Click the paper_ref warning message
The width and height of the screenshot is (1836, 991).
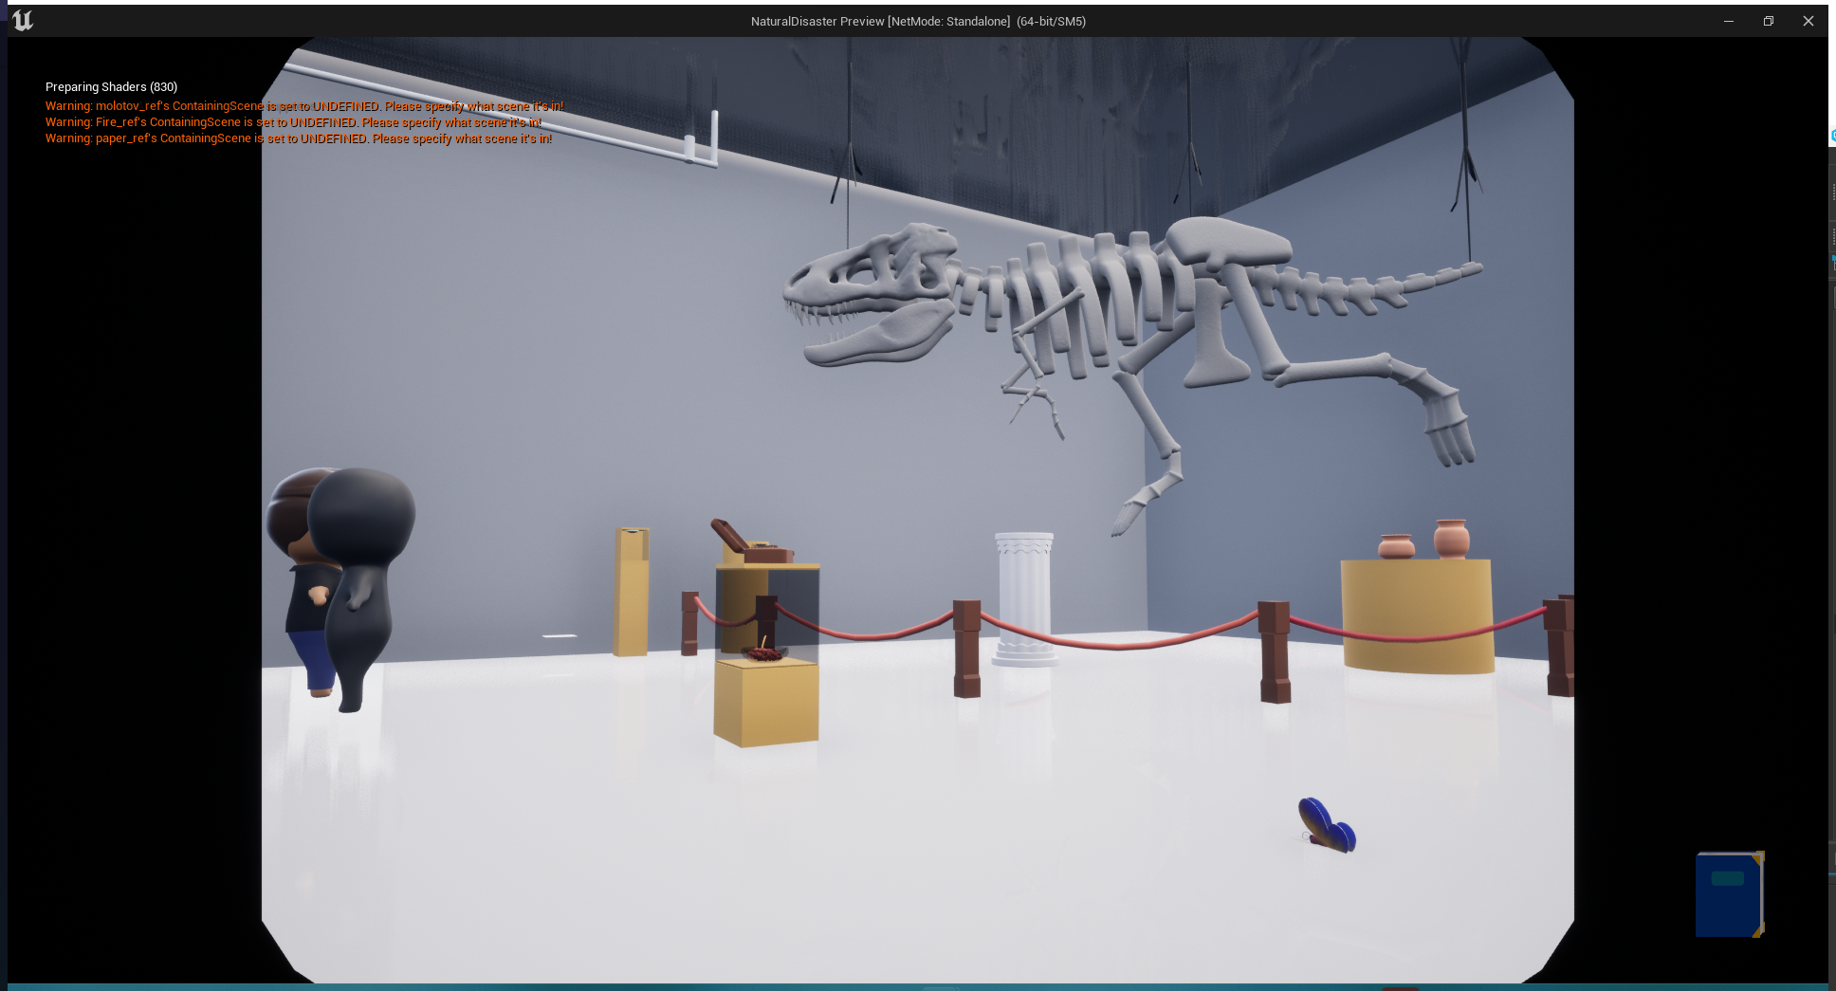tap(299, 138)
